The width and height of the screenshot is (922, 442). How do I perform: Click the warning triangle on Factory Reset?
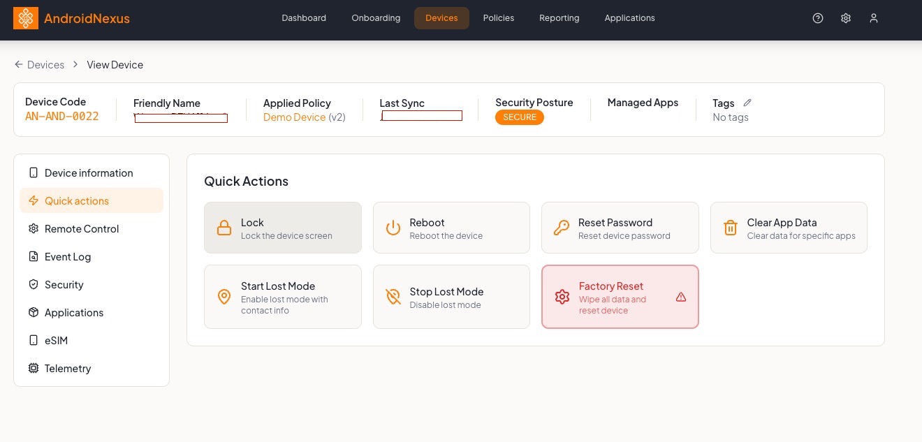[x=681, y=297]
